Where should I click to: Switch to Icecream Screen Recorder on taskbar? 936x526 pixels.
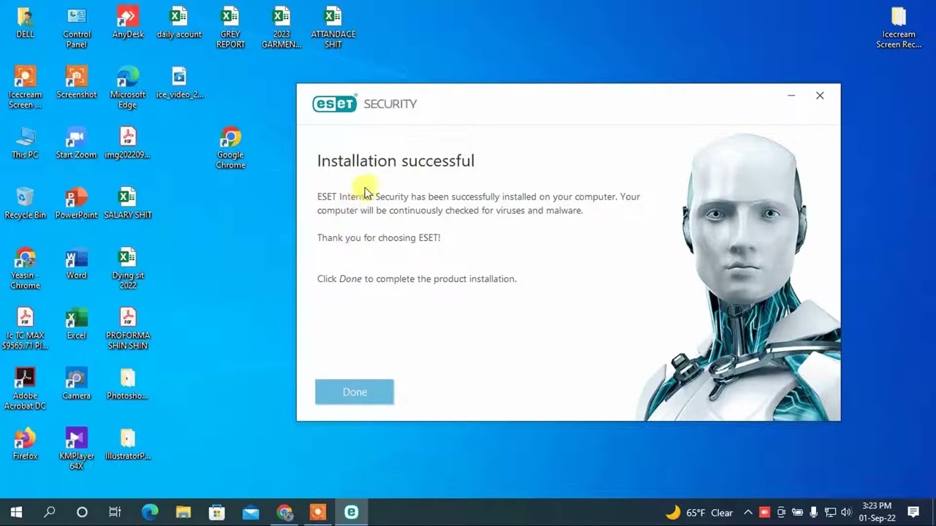318,512
